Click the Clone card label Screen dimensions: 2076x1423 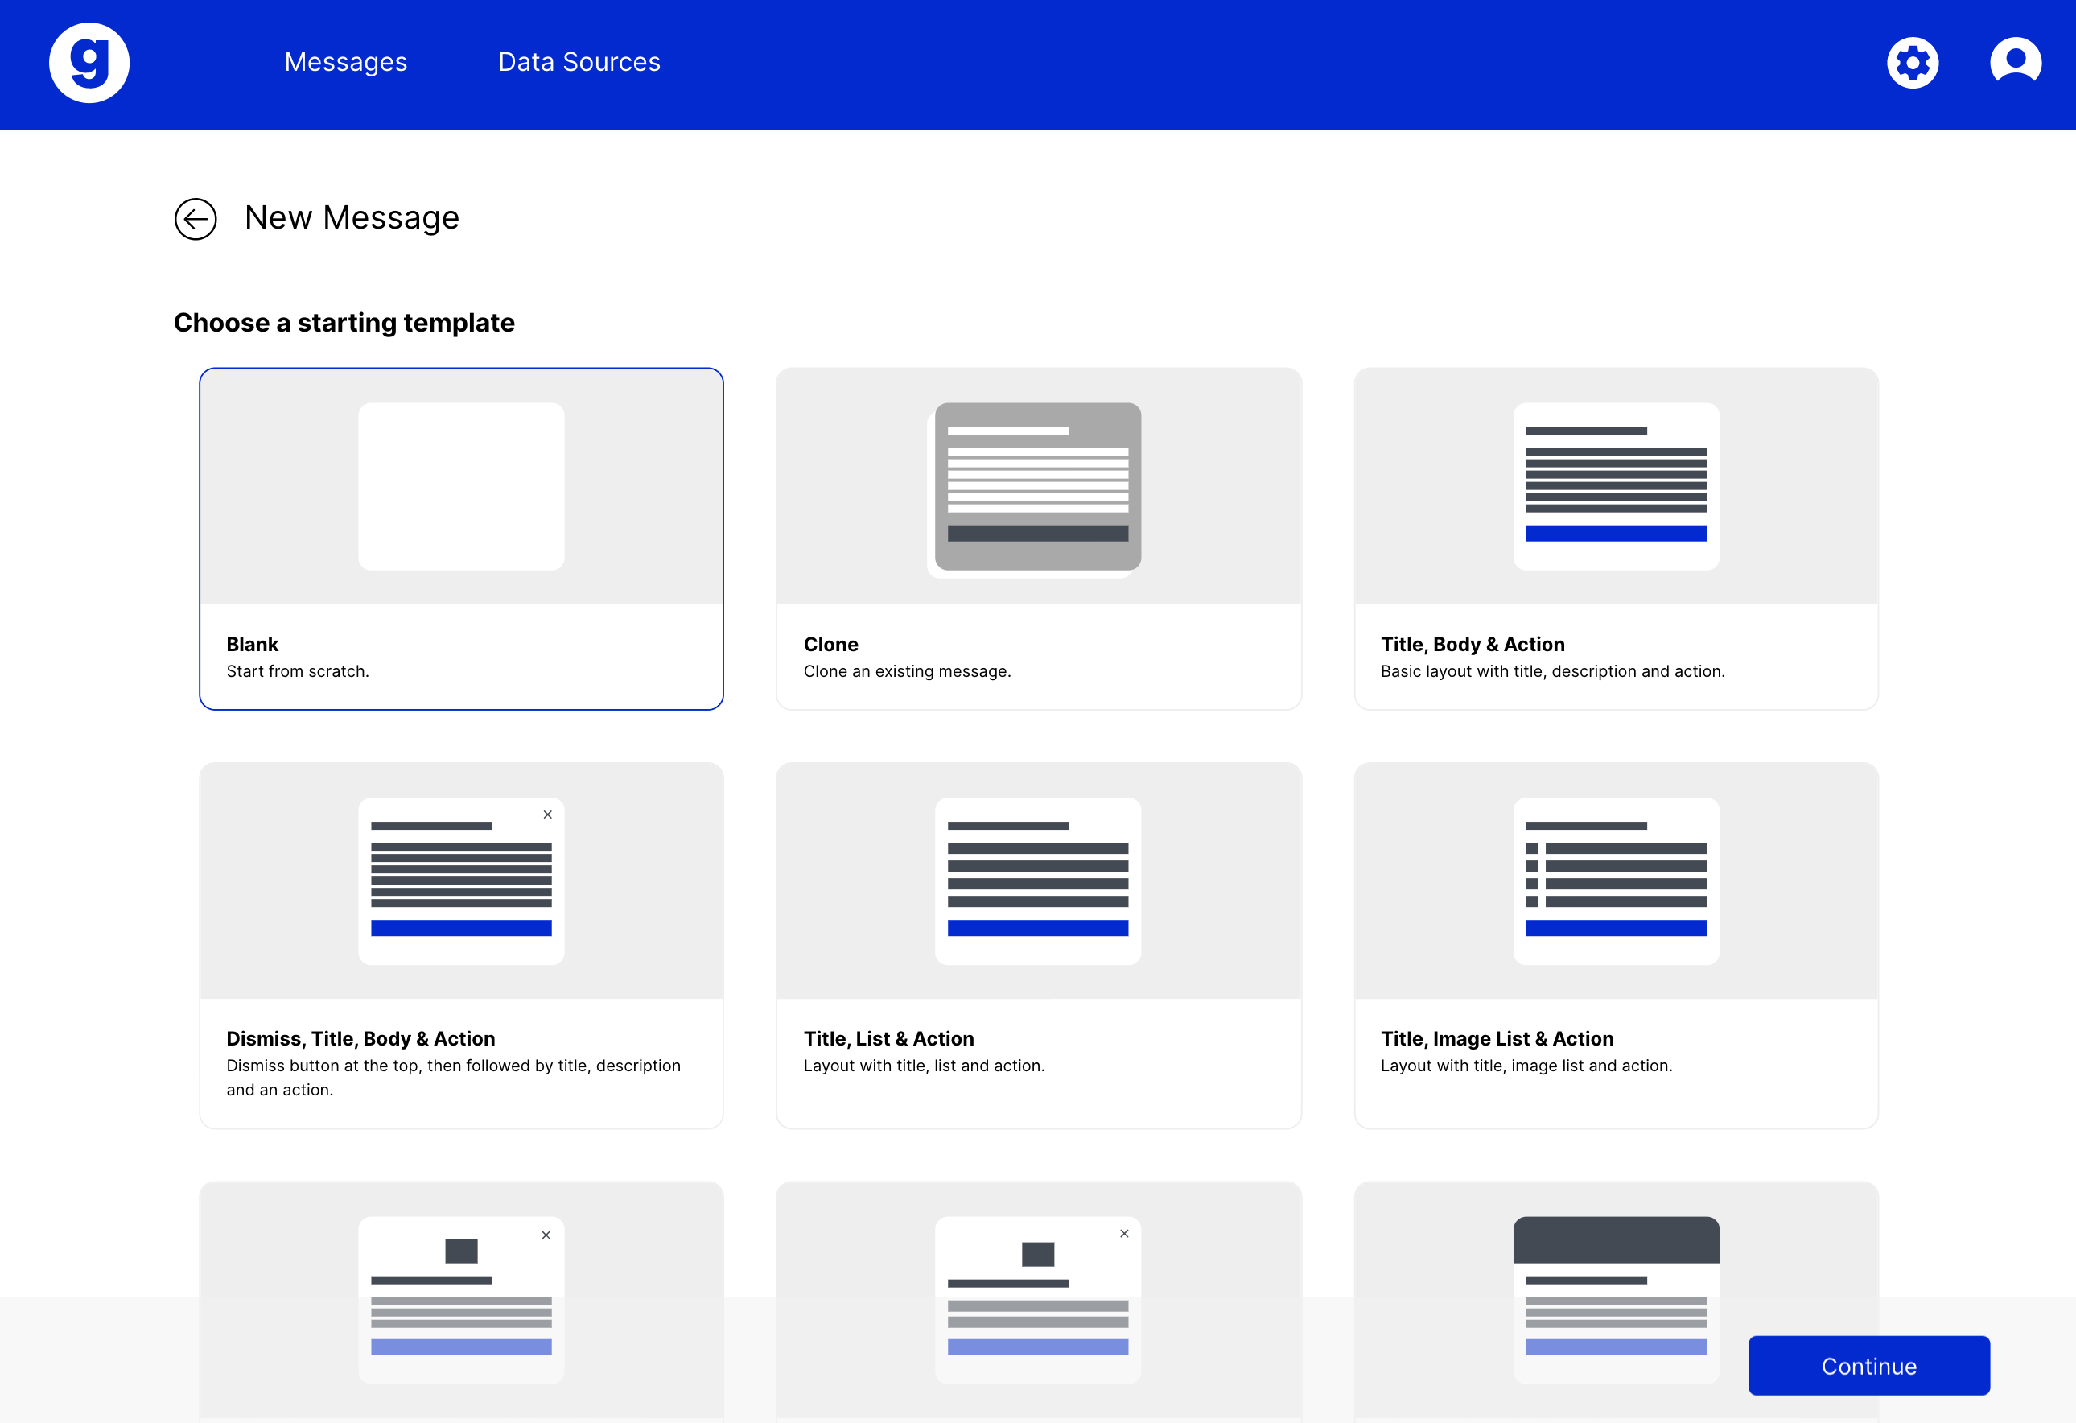pos(830,644)
